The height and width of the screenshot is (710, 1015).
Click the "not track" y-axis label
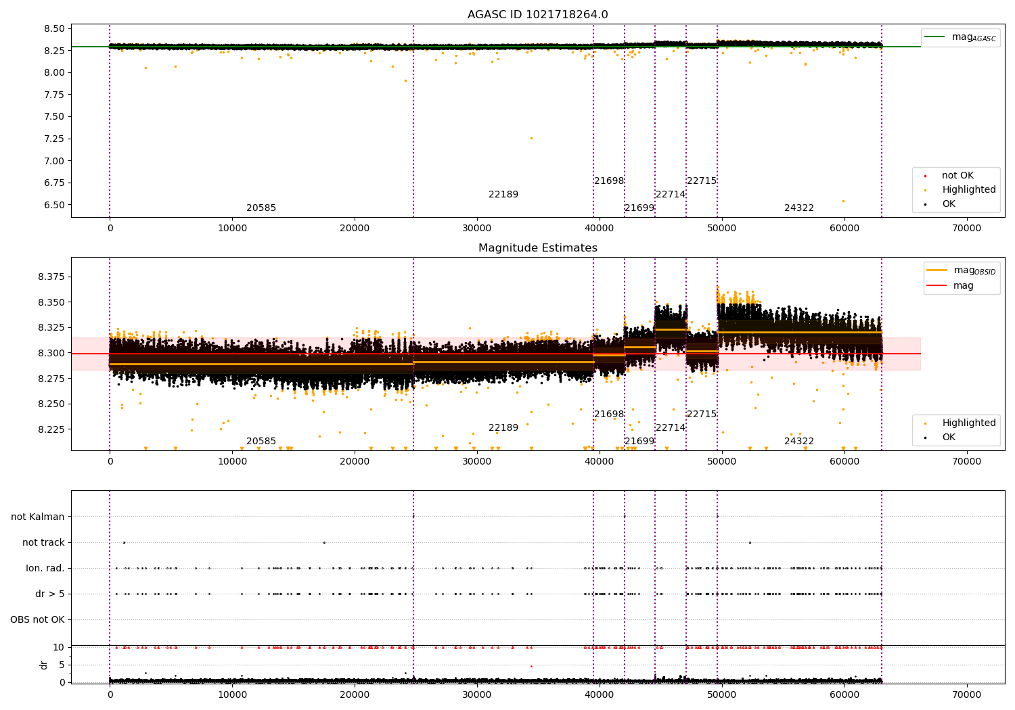coord(43,543)
